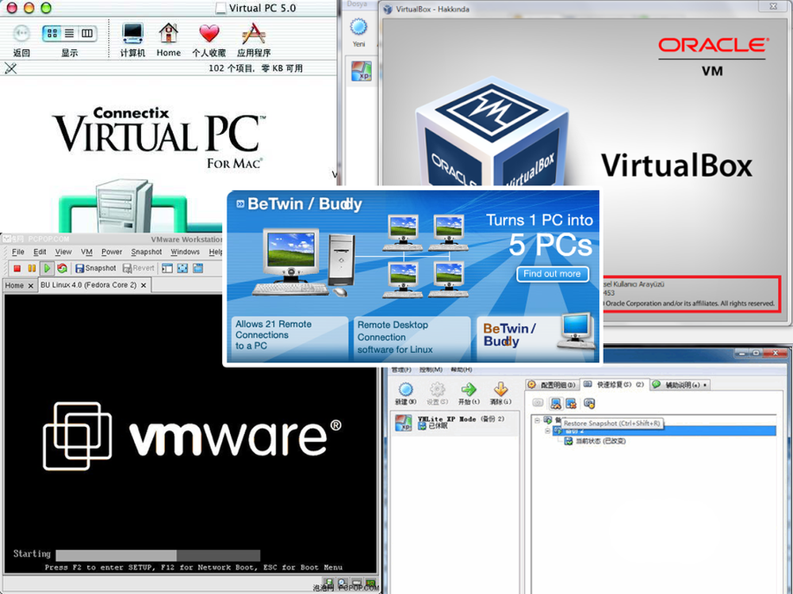Viewport: 793px width, 594px height.
Task: Click the VMware boot progress bar
Action: click(158, 555)
